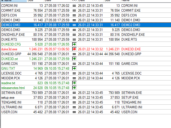
Task: Toggle the green arrow for releasenotes.html
Action: click(74, 88)
